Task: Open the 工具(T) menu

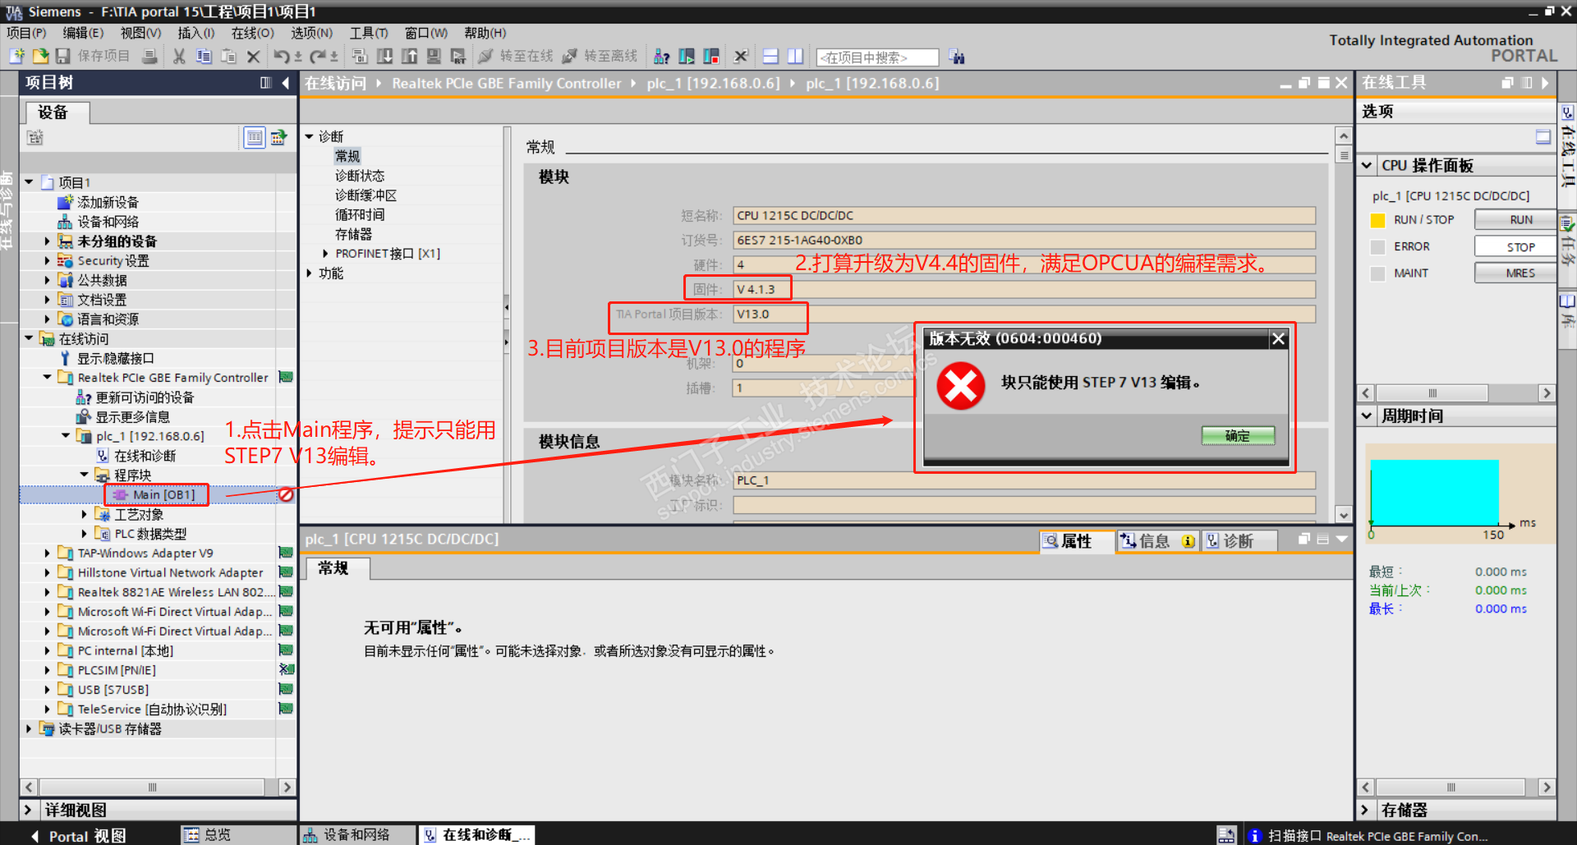Action: click(369, 33)
